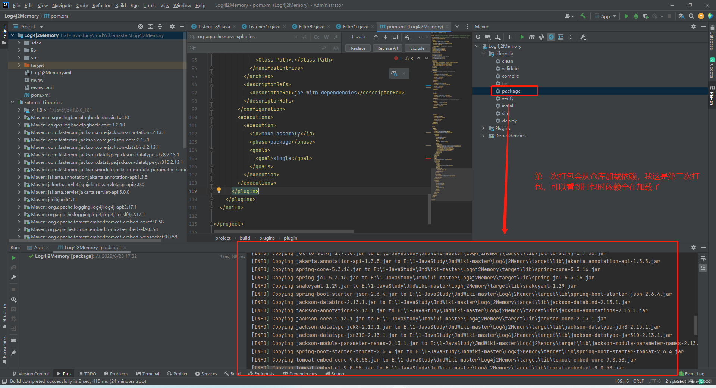
Task: Open the Refactor menu
Action: pyautogui.click(x=101, y=5)
